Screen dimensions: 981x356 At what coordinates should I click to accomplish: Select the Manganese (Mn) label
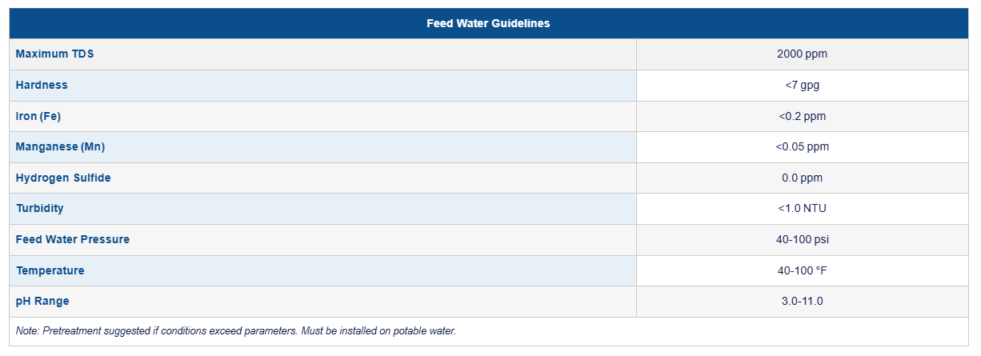coord(60,146)
